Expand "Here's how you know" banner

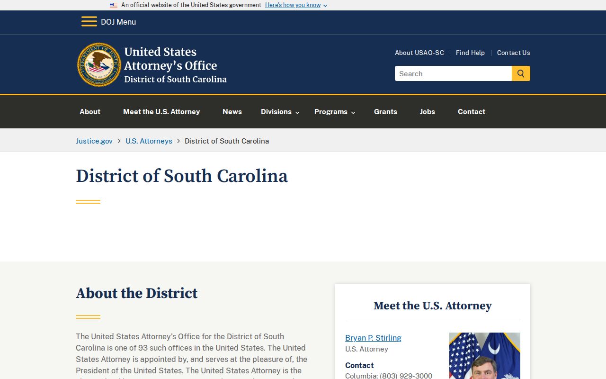click(x=296, y=5)
